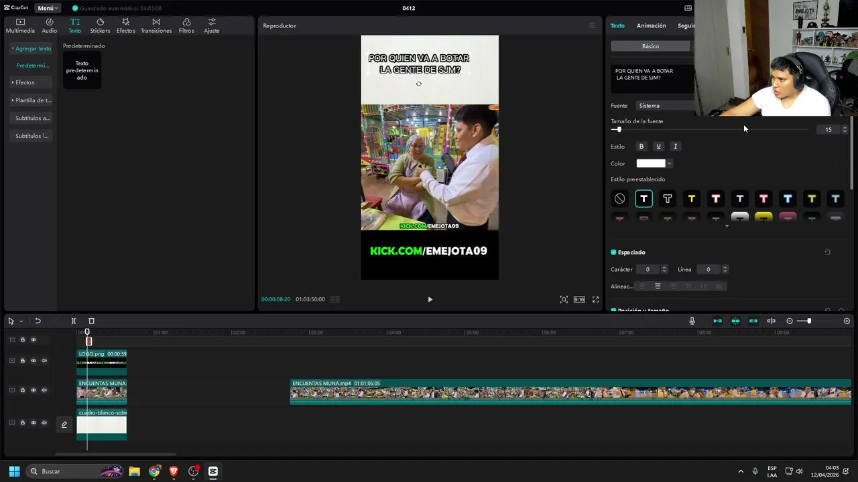Reset the Espaciado settings
This screenshot has width=858, height=482.
click(x=827, y=252)
